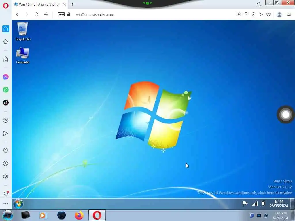
Task: Click the win7simu.visnalize.com address field
Action: [95, 14]
